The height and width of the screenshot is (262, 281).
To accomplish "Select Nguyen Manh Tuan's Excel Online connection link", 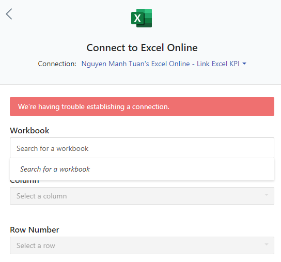I will click(x=161, y=64).
